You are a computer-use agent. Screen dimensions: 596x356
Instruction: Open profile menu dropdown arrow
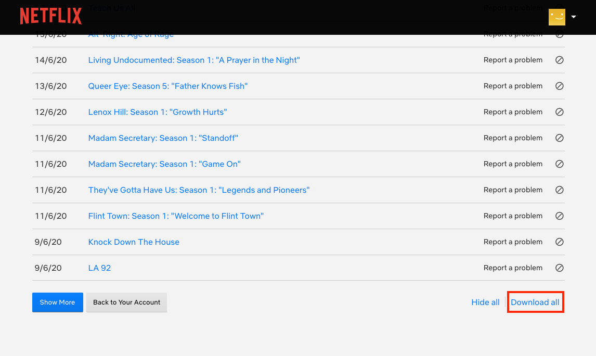tap(574, 17)
